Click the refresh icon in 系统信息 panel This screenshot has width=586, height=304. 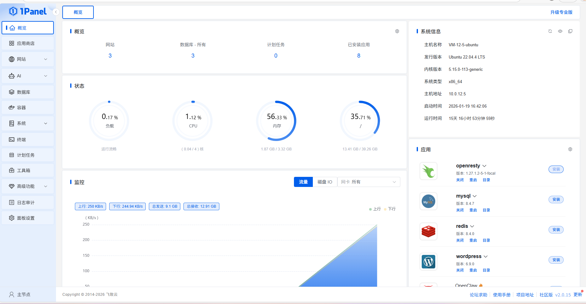pos(550,31)
